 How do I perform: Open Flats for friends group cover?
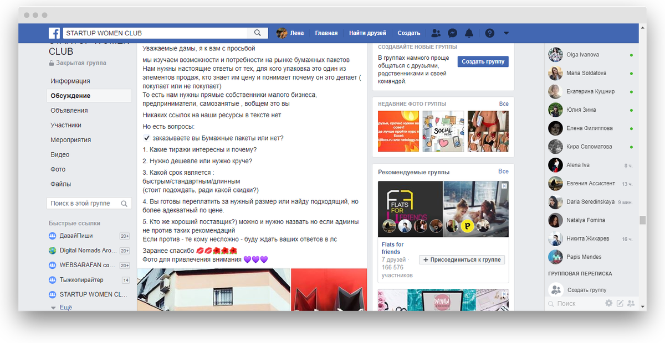[443, 209]
